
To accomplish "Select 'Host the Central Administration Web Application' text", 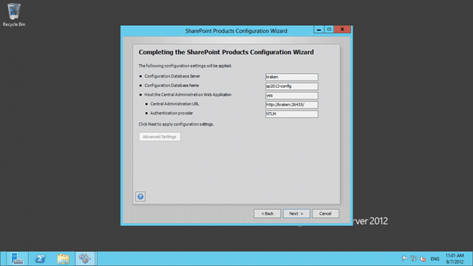I will point(188,95).
